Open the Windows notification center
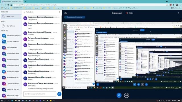The width and height of the screenshot is (182, 102). (179, 101)
